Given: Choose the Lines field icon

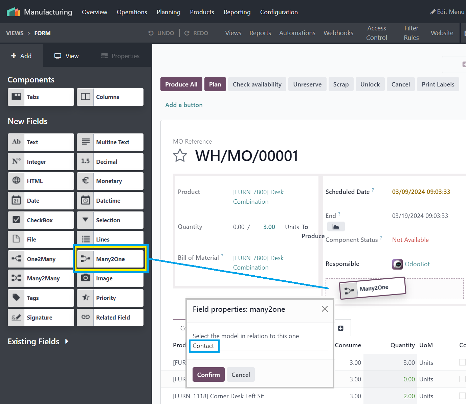Looking at the screenshot, I should coord(86,239).
